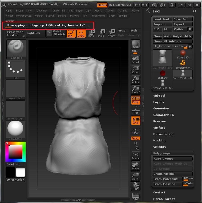202x203 pixels.
Task: Toggle PolyF polyframe display
Action: point(136,196)
